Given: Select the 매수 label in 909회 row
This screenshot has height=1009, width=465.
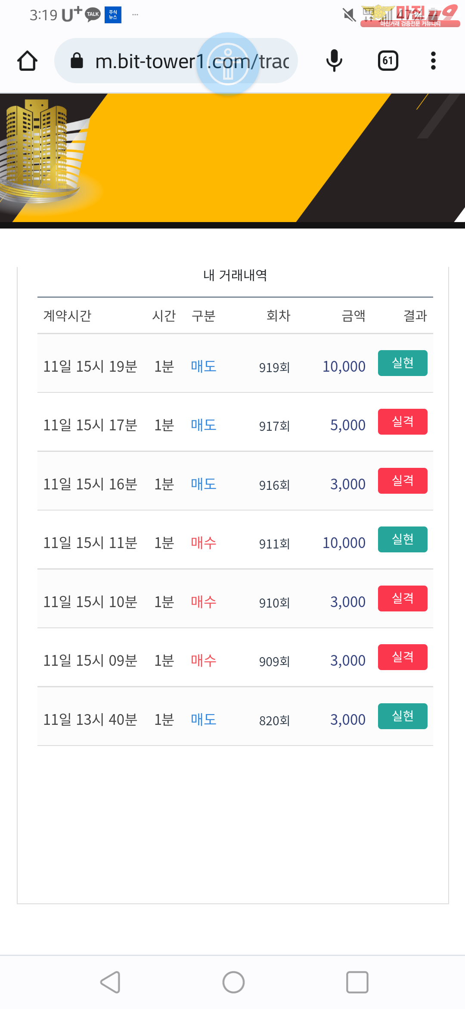Looking at the screenshot, I should pos(204,661).
